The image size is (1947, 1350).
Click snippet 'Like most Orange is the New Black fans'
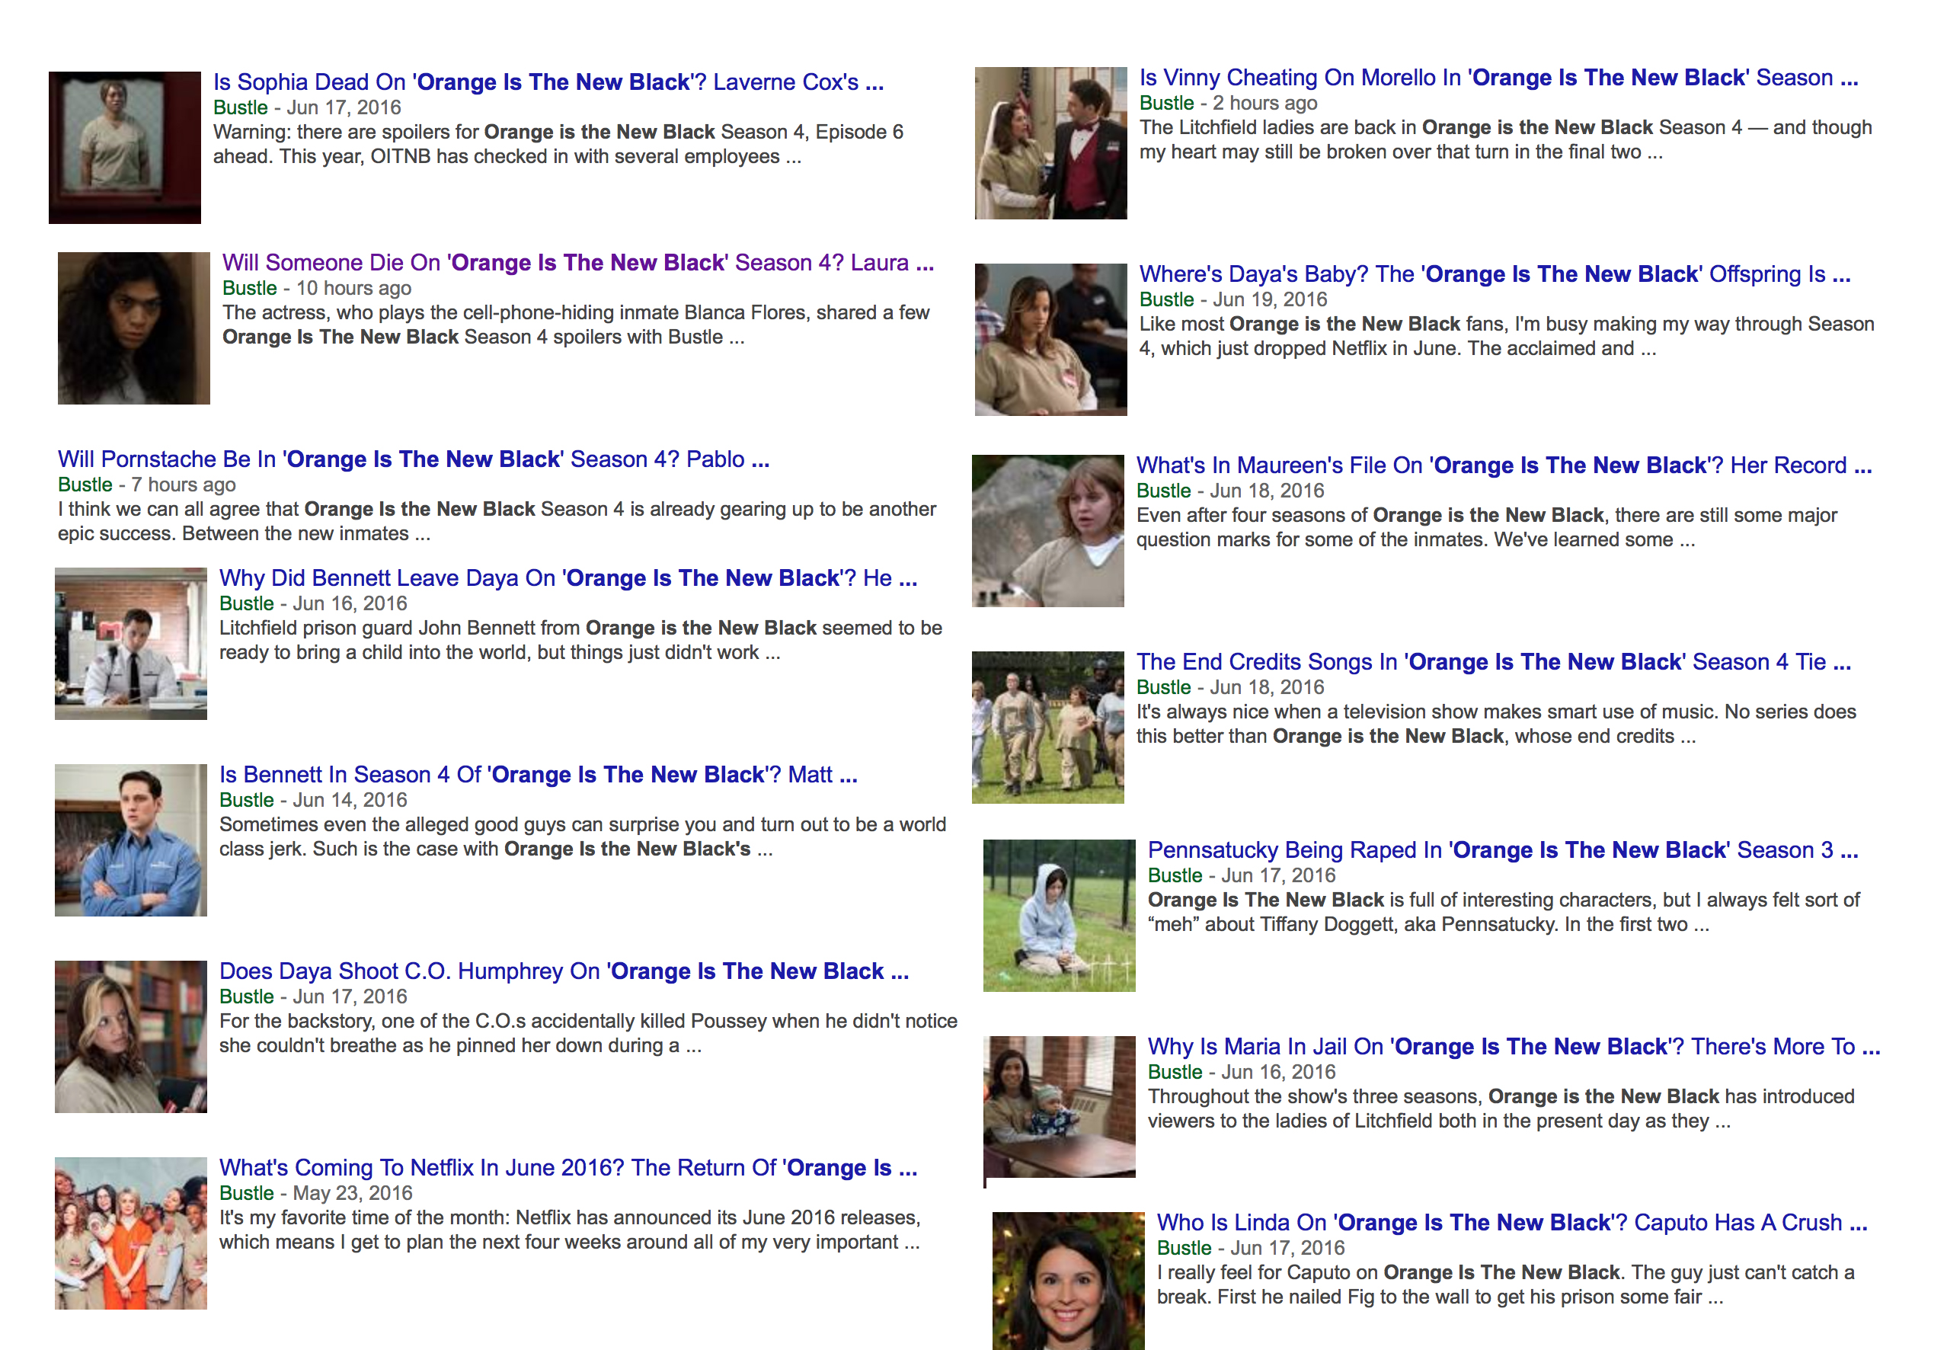click(x=1507, y=337)
